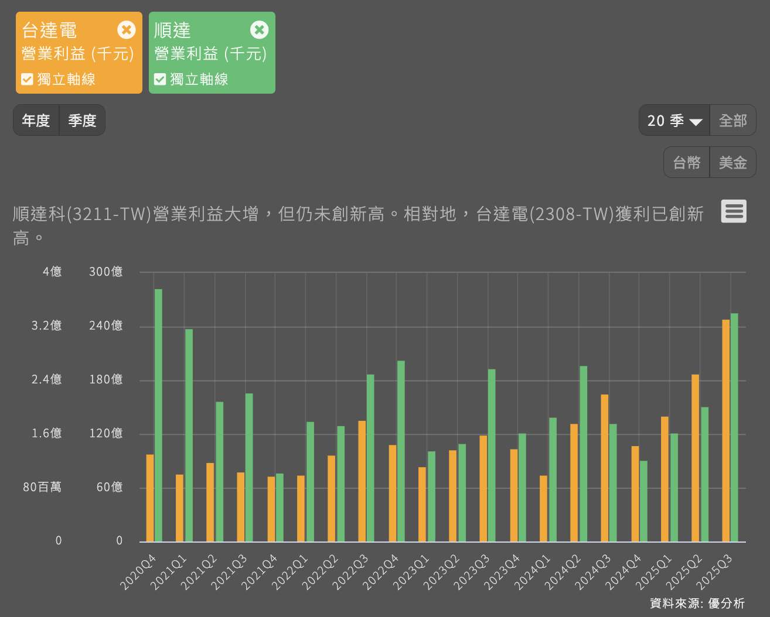Uncheck 獨立軸線 checkbox for 台達電
Screen dimensions: 770x617
coord(27,79)
